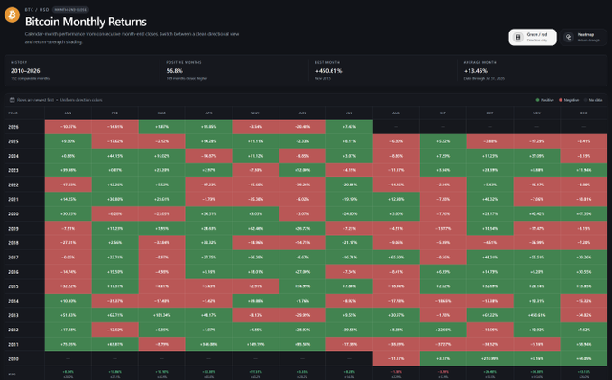Click the BTC / USD label
This screenshot has height=380, width=612.
37,9
